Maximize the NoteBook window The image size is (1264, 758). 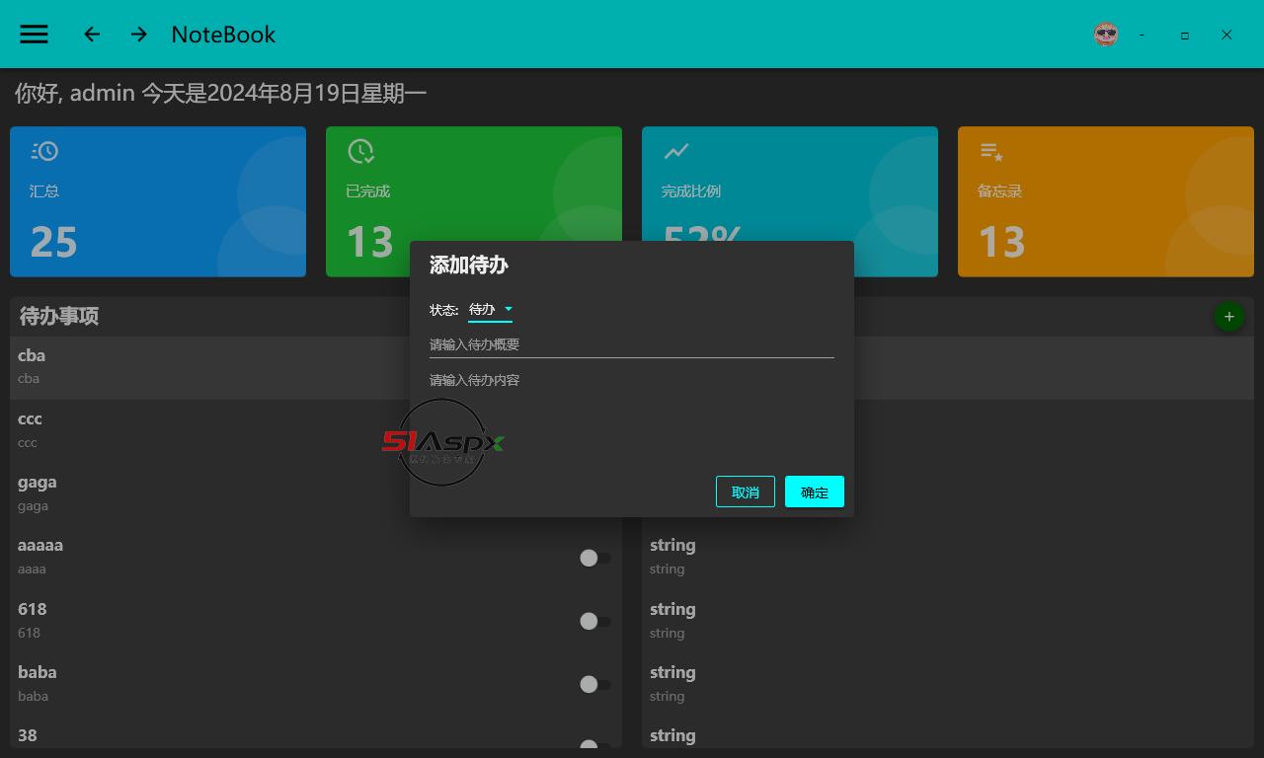click(1185, 35)
